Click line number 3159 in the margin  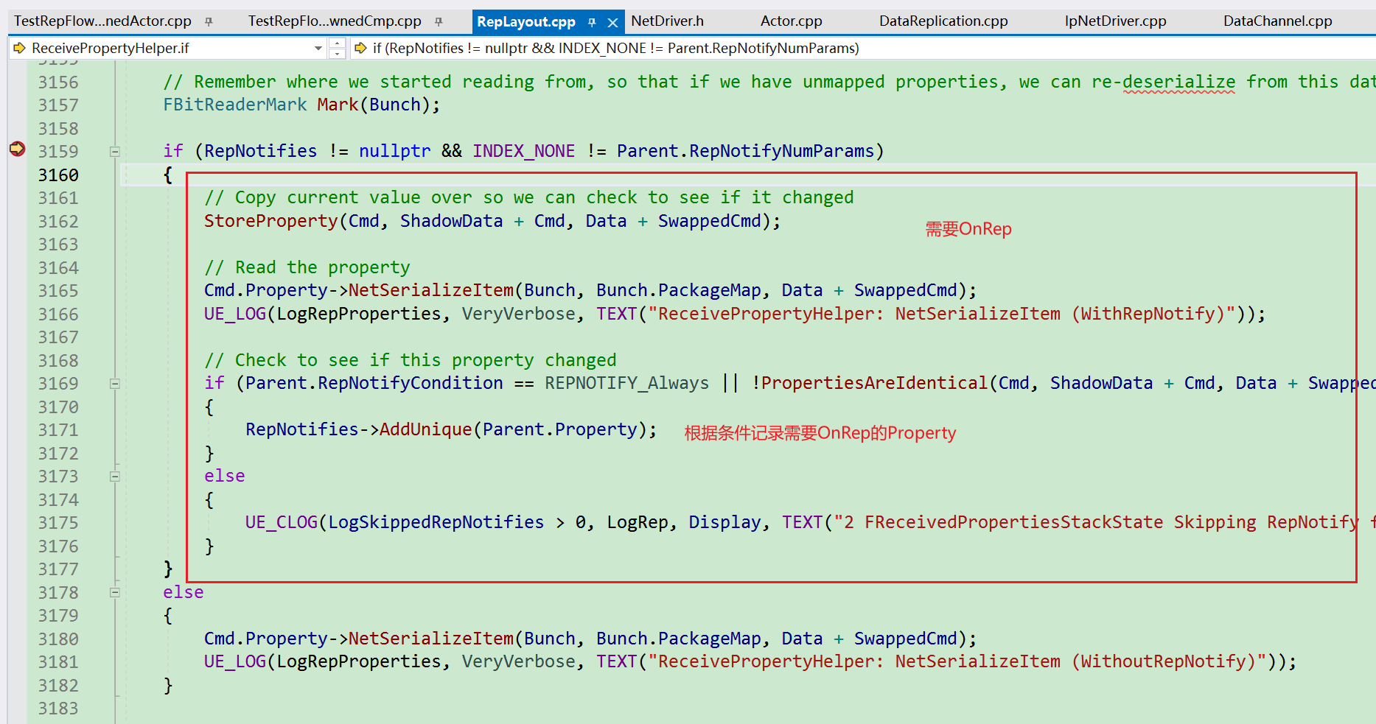(x=58, y=152)
